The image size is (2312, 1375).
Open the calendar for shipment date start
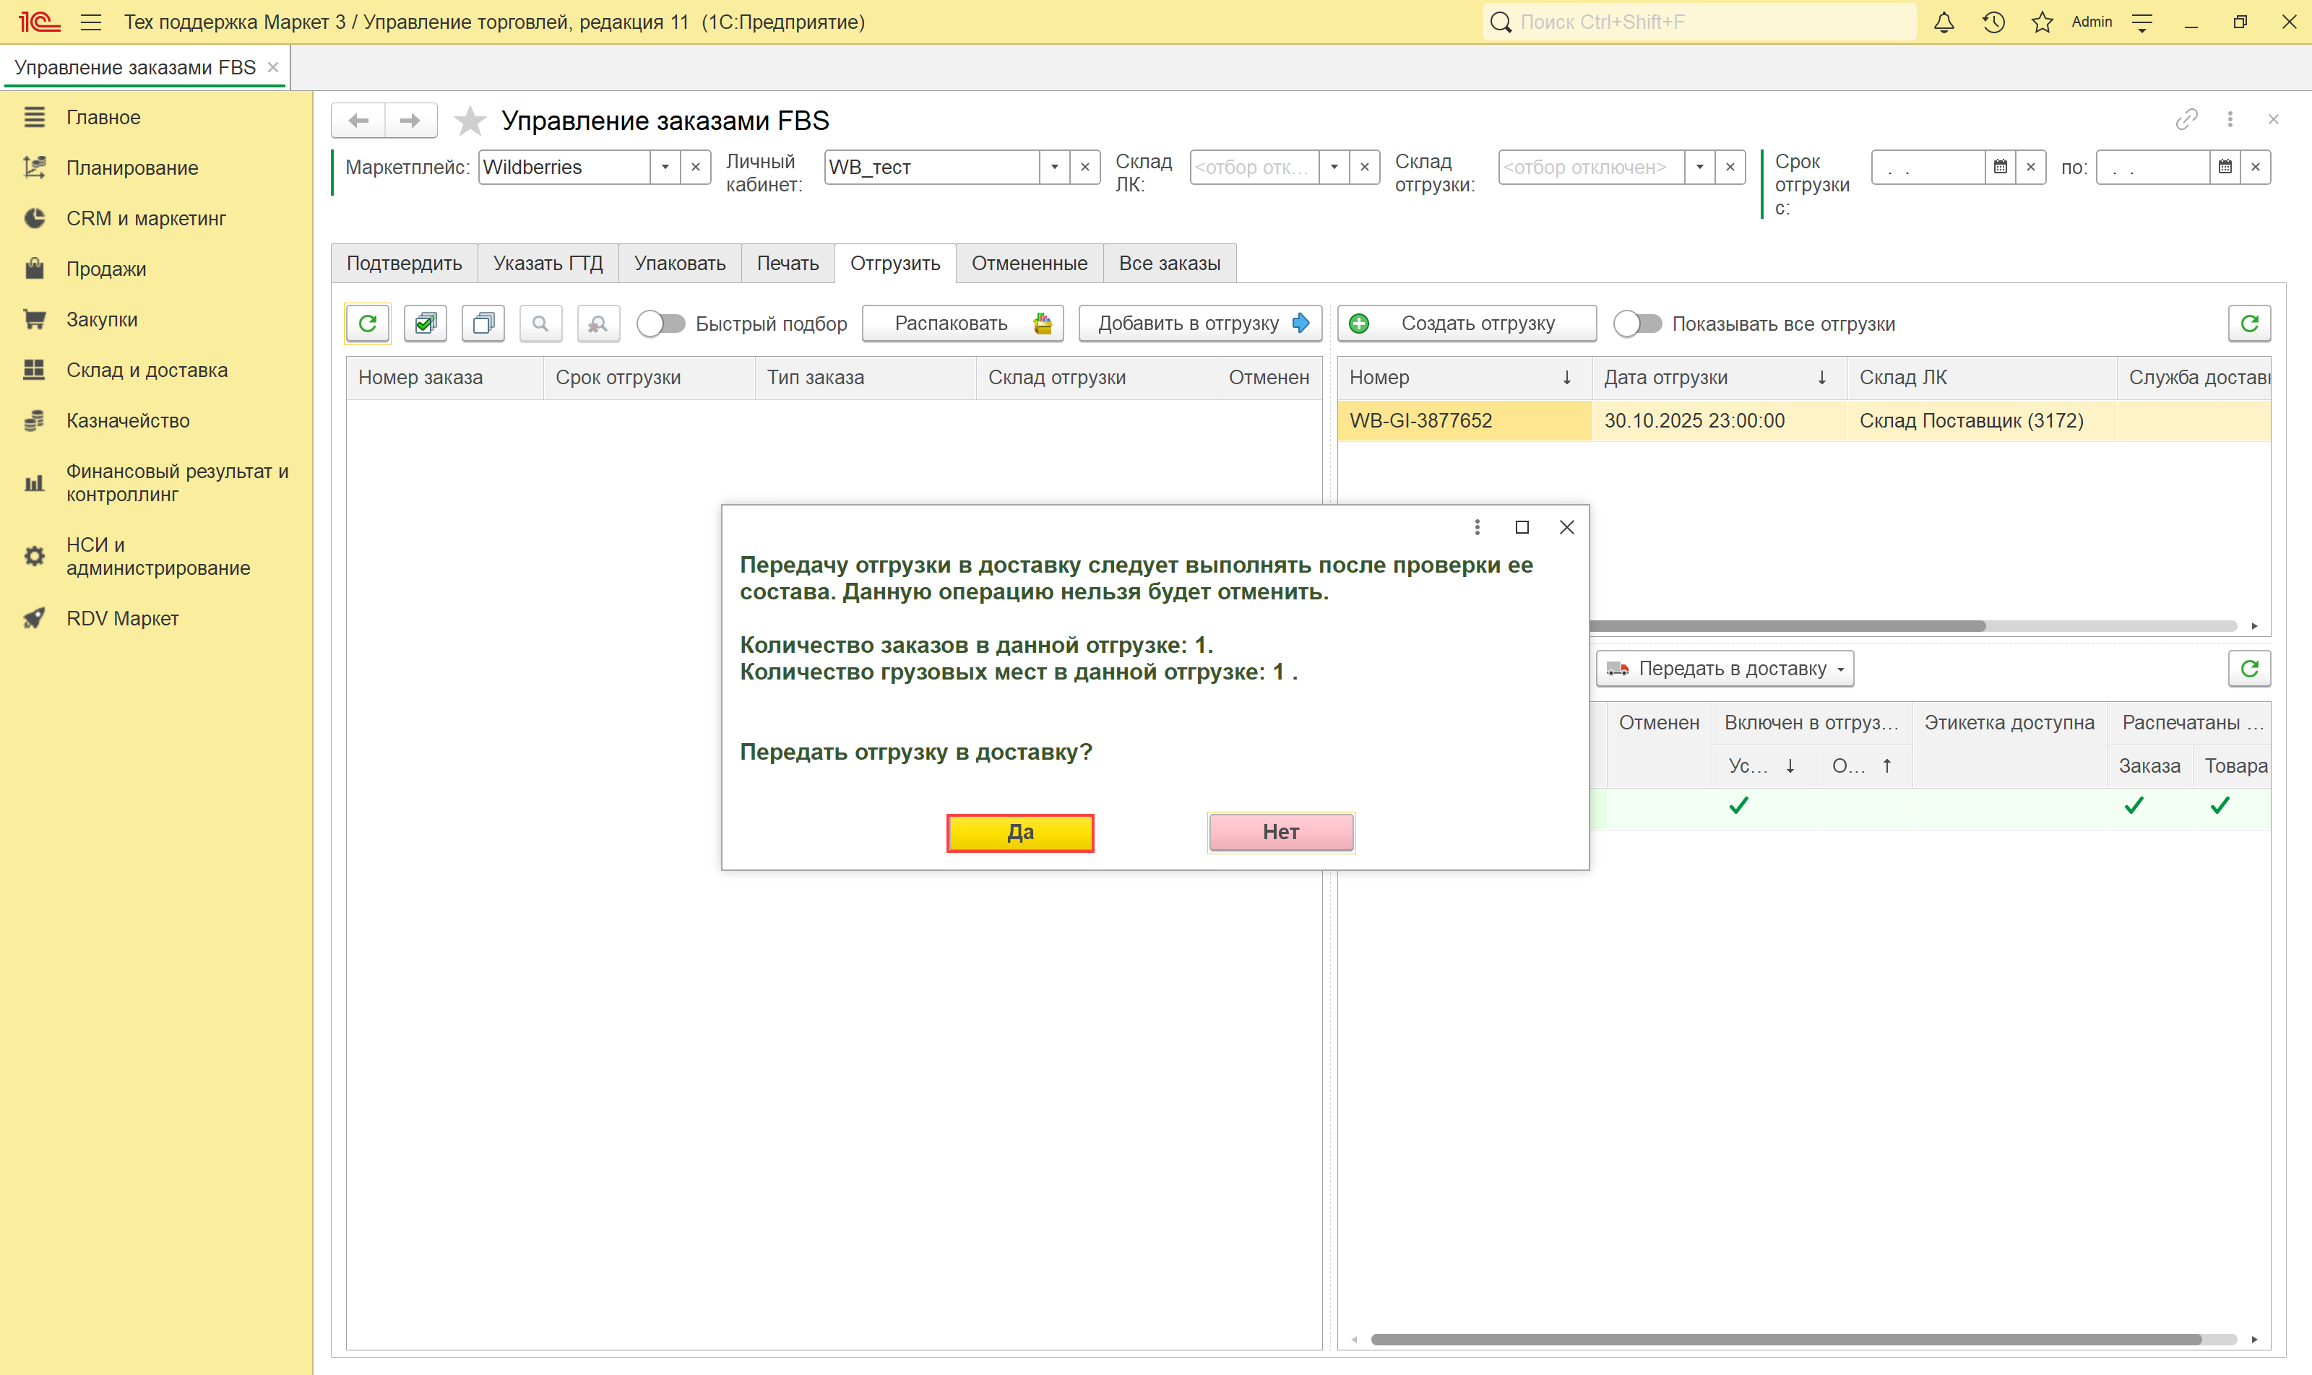pyautogui.click(x=2000, y=168)
